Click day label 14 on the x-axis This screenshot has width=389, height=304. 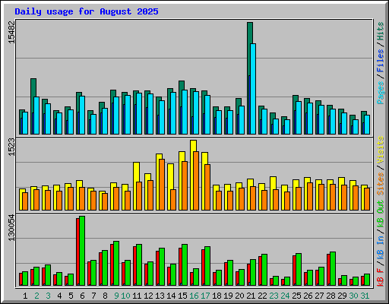[x=171, y=296]
